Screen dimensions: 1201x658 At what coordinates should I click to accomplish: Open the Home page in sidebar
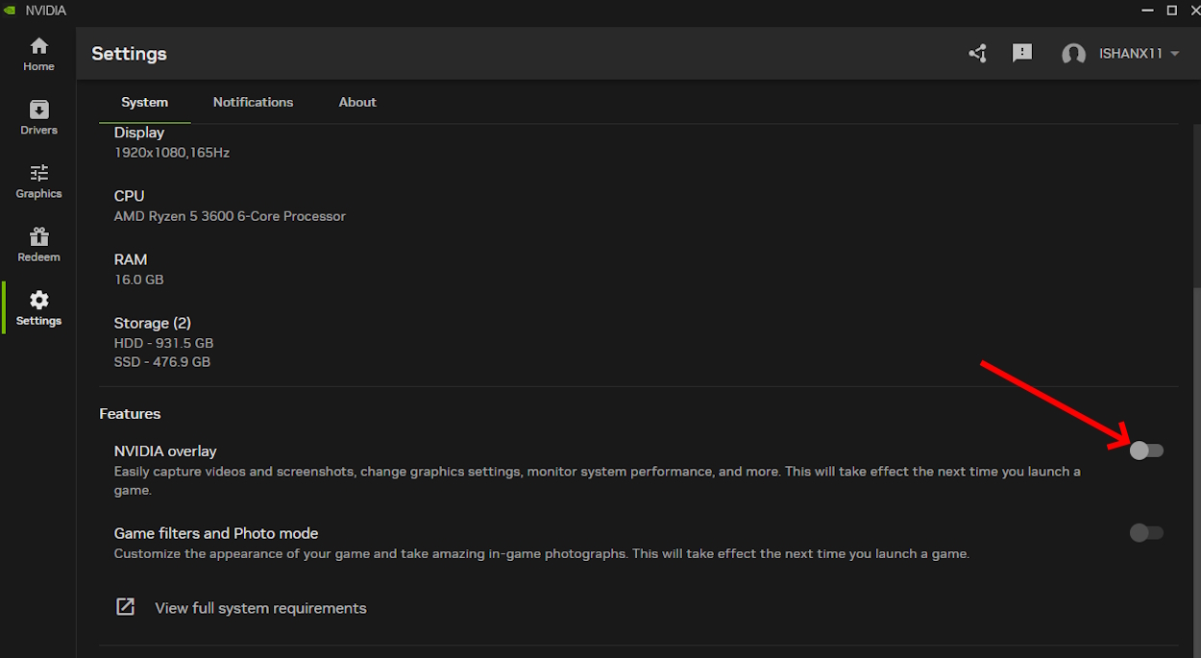click(38, 54)
